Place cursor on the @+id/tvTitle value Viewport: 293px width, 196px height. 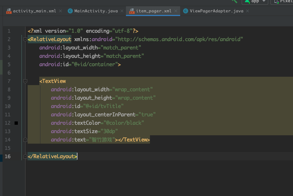pos(103,106)
